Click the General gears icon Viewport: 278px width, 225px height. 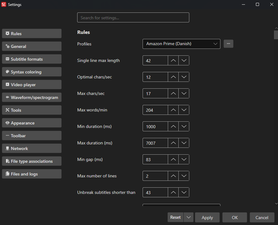(x=7, y=46)
